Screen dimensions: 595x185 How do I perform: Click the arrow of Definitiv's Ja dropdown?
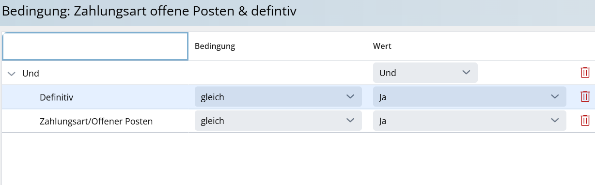tap(555, 96)
